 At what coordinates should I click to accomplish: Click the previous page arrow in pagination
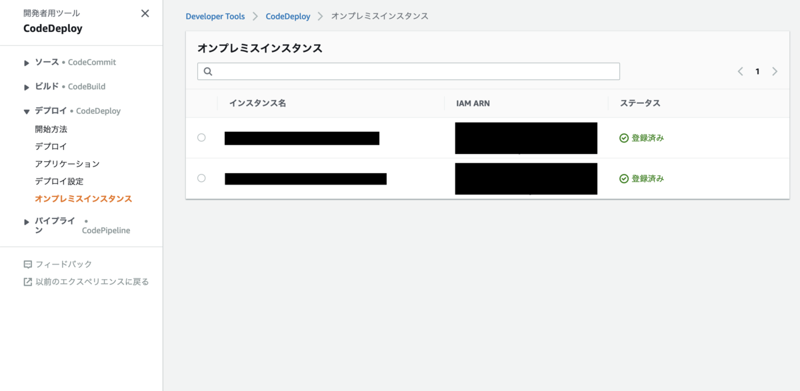[x=740, y=71]
